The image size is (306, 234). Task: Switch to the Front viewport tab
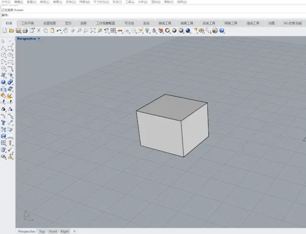[53, 231]
